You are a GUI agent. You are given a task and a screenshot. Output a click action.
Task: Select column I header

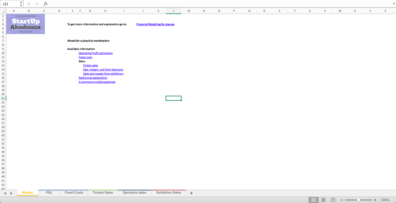coord(124,11)
